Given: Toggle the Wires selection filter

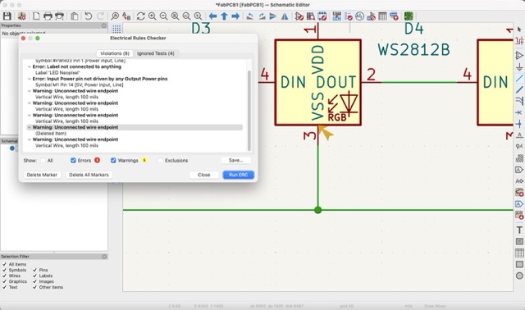Looking at the screenshot, I should 4,276.
